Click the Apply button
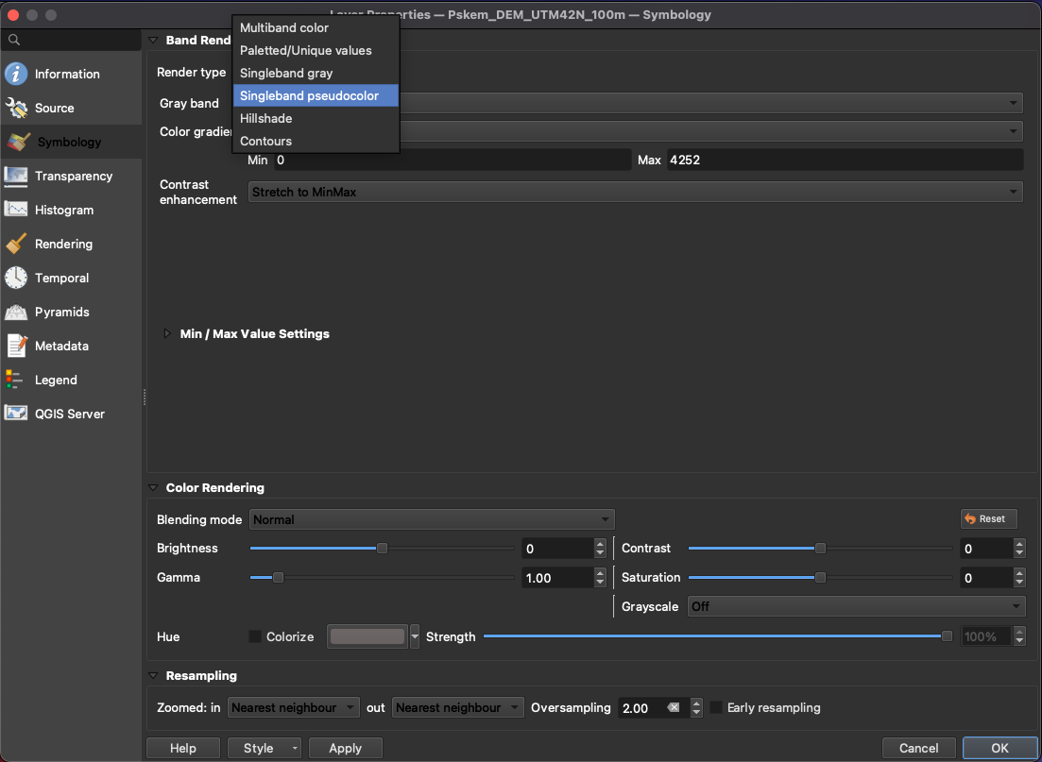This screenshot has width=1042, height=762. [345, 748]
